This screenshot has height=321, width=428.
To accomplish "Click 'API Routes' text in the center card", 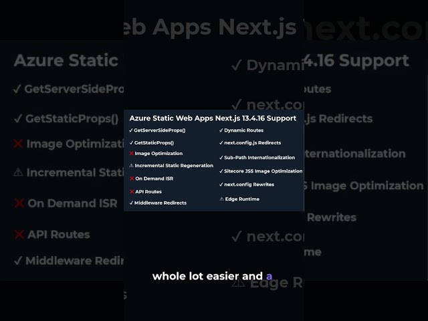I will pos(148,192).
